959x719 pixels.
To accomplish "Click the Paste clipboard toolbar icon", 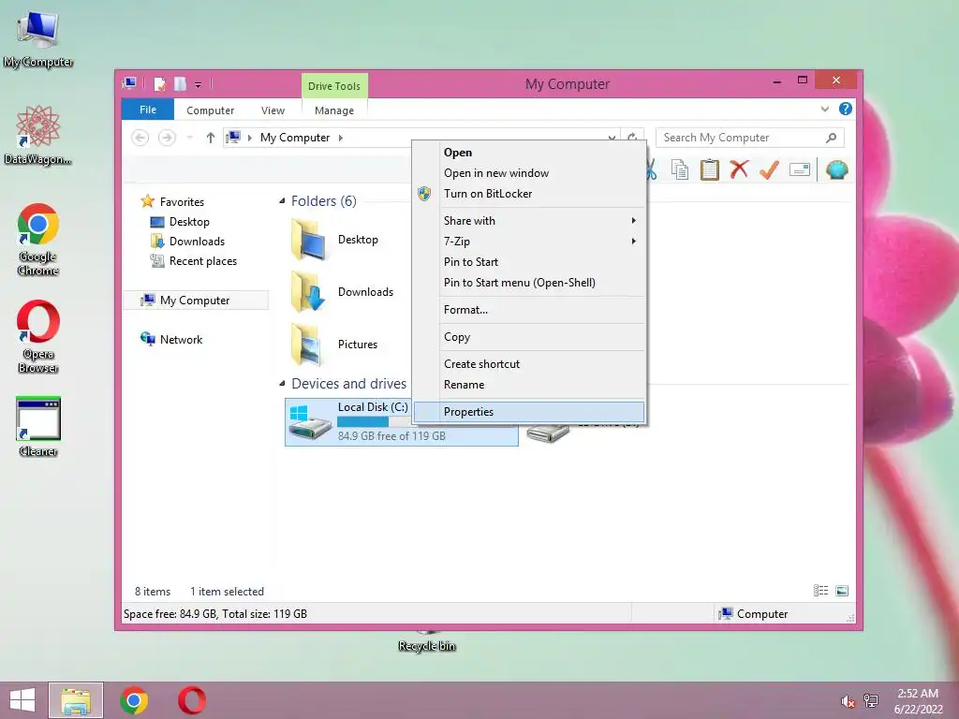I will 710,169.
